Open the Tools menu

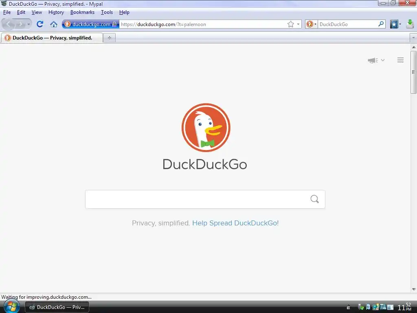coord(107,12)
